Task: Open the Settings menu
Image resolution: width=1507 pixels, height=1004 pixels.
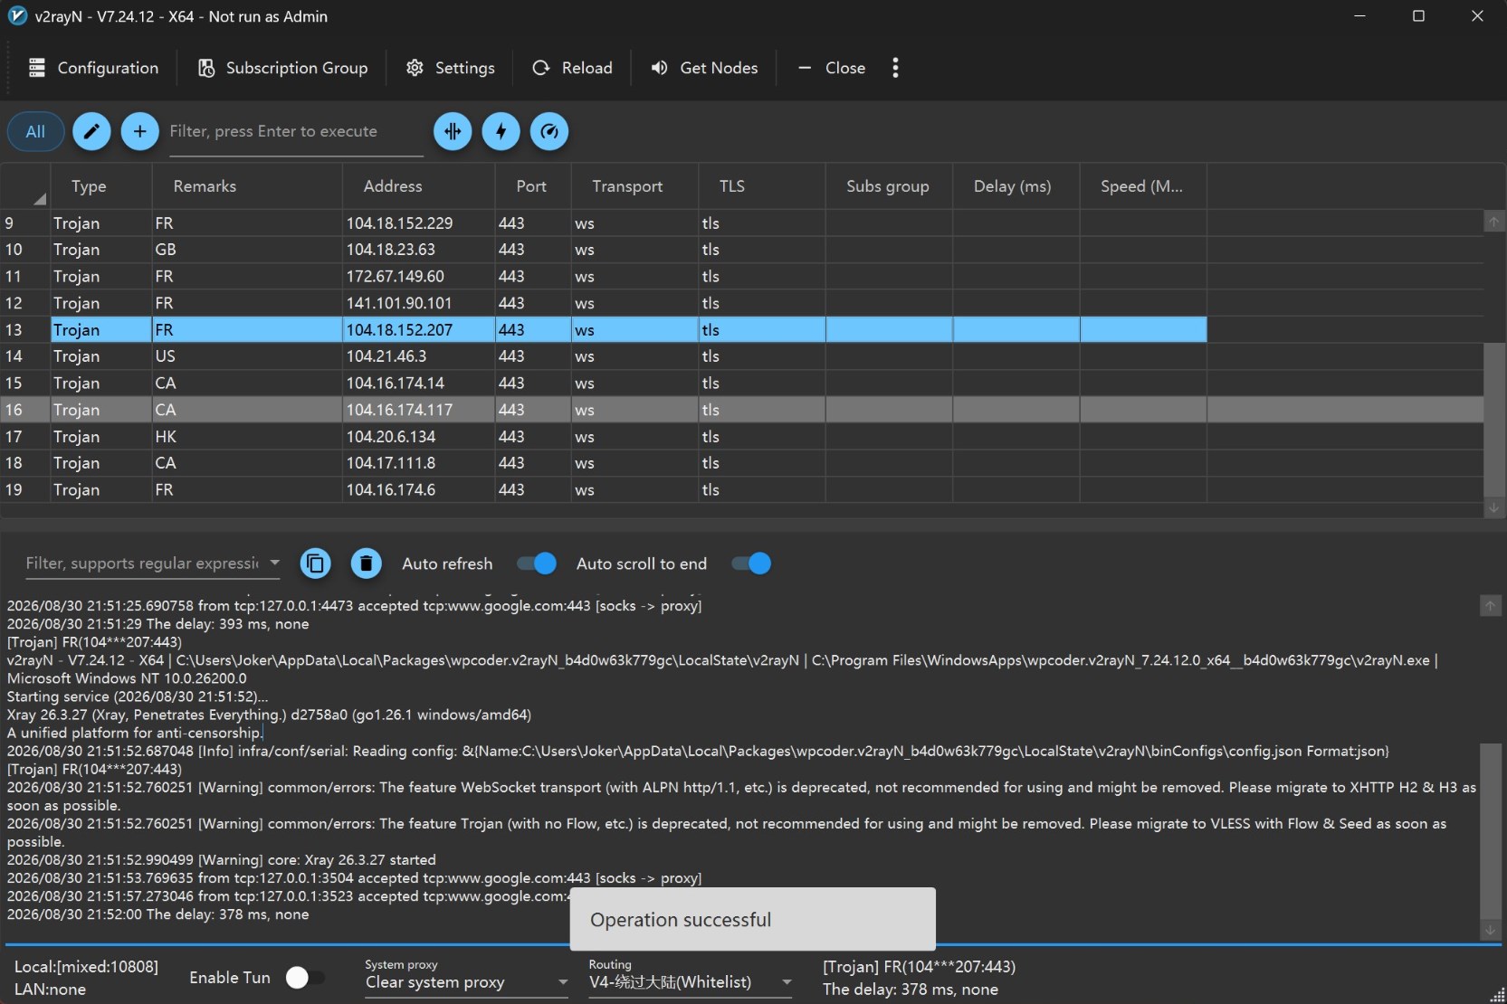Action: (451, 68)
